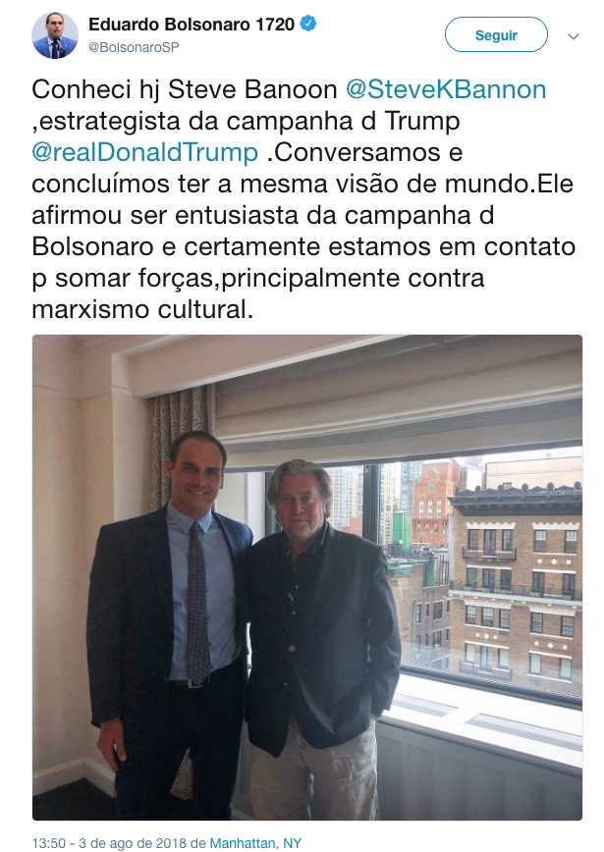The image size is (604, 852).
Task: Open the Manhattan, NY location link
Action: (255, 843)
